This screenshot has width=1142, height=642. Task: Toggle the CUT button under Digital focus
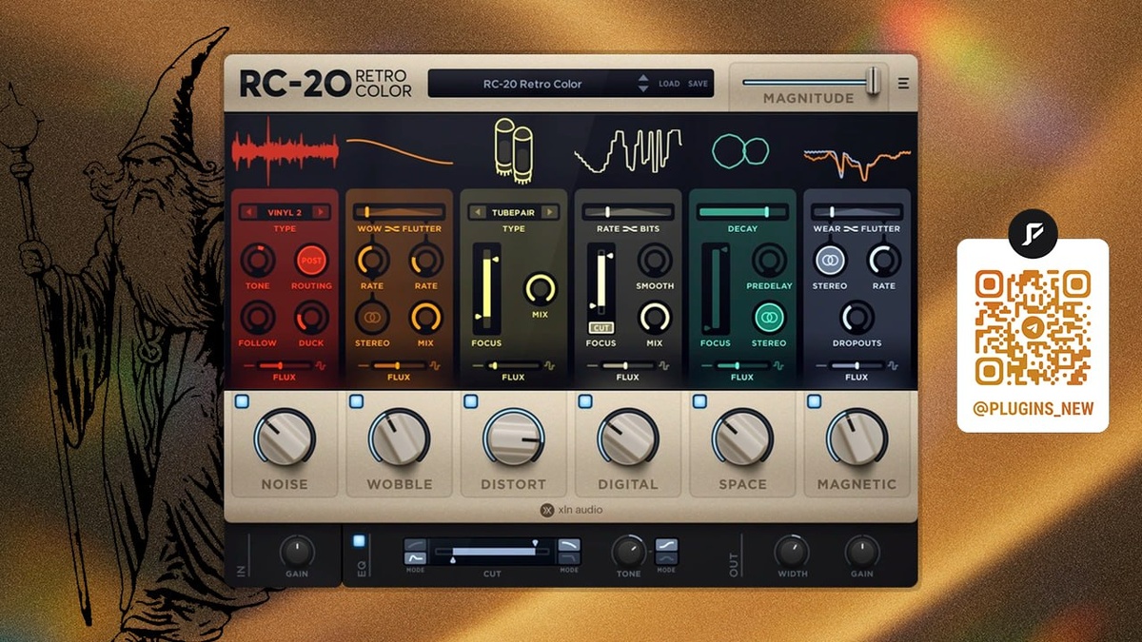(601, 327)
